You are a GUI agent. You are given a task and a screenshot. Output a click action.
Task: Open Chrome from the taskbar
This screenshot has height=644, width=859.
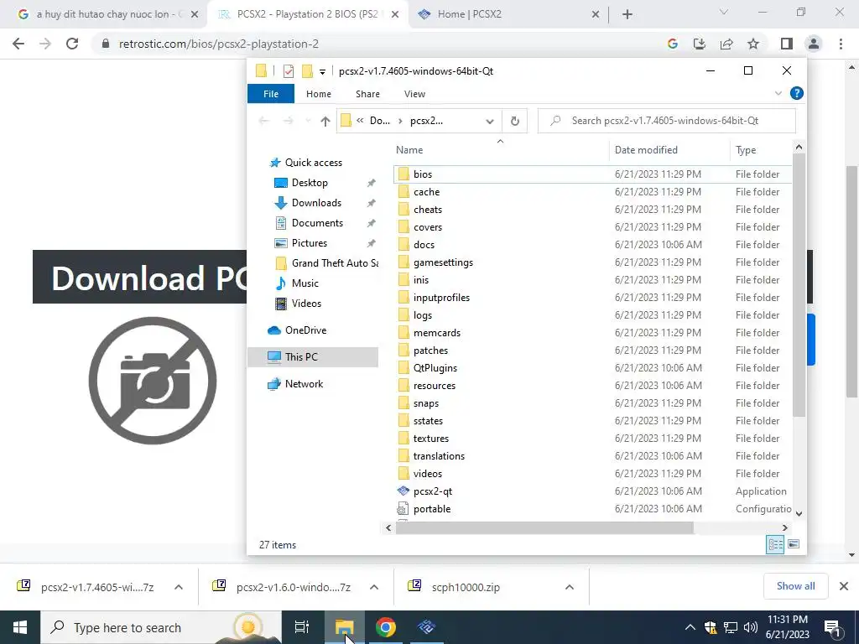[386, 627]
